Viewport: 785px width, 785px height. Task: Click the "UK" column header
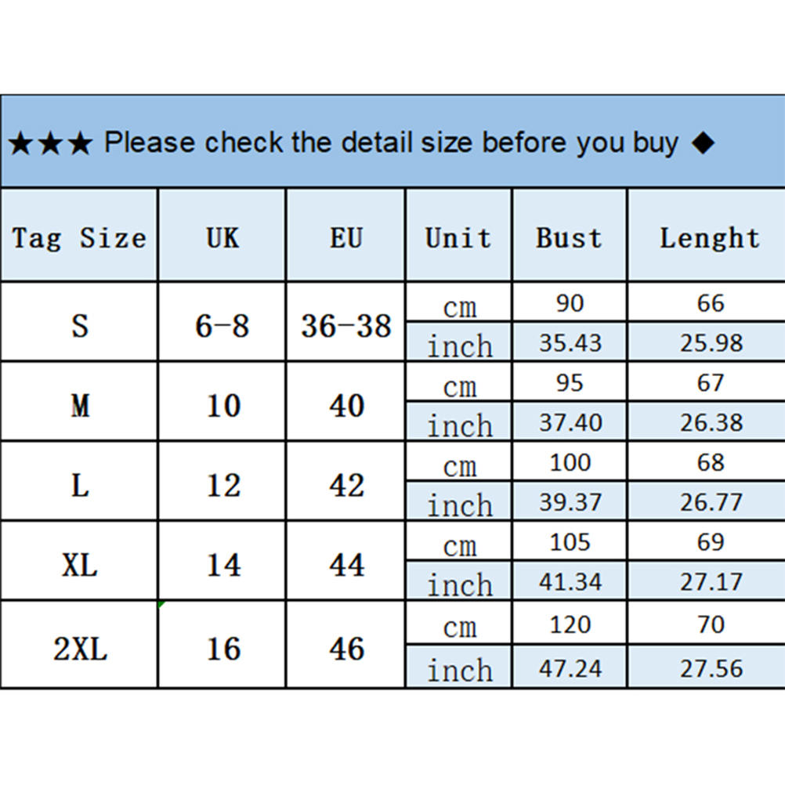(x=222, y=237)
